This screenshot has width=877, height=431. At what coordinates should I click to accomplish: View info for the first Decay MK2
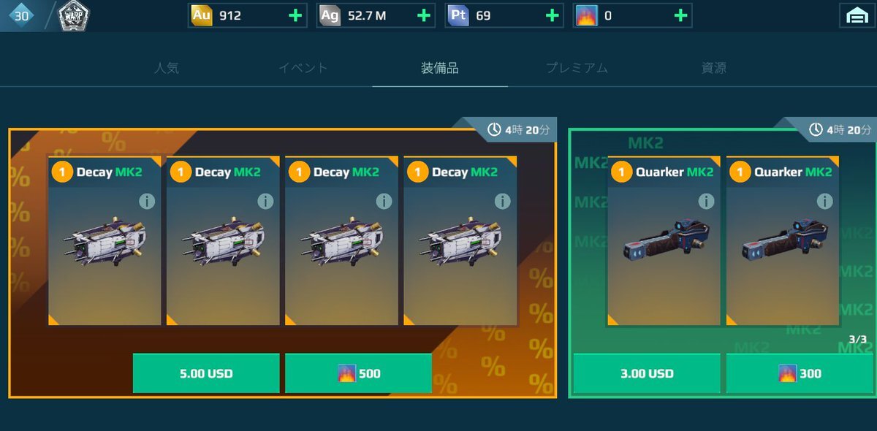coord(147,201)
